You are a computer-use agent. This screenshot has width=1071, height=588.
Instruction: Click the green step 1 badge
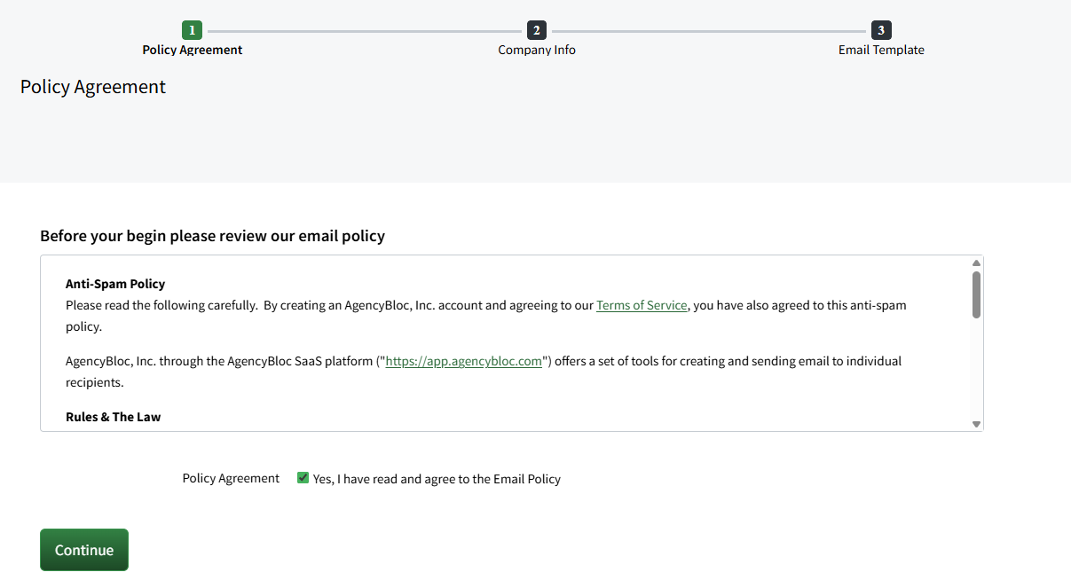coord(192,29)
